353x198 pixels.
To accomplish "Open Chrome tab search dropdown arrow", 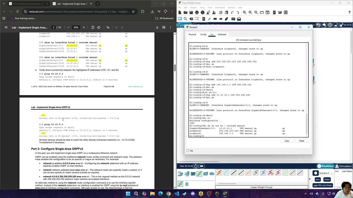I will tap(4, 4).
